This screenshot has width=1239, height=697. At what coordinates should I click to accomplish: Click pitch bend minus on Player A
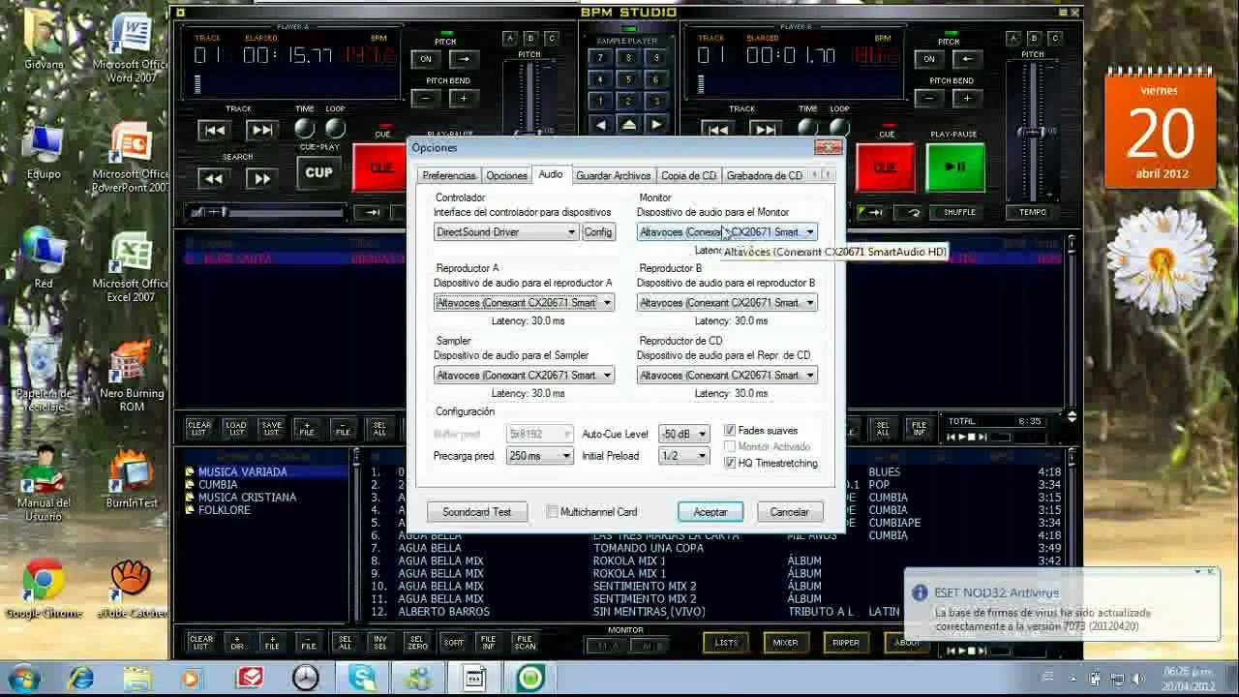point(426,99)
